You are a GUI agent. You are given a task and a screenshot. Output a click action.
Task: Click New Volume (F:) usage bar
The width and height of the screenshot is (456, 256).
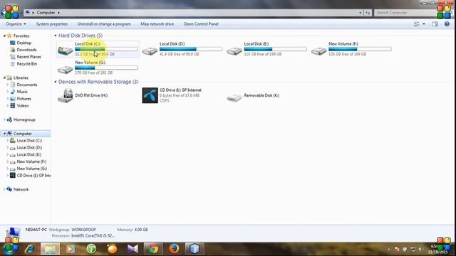[360, 49]
